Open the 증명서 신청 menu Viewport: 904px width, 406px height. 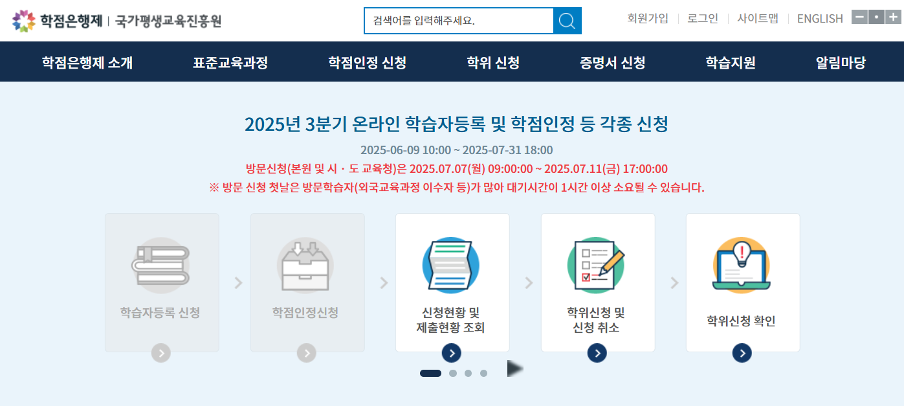[x=611, y=62]
